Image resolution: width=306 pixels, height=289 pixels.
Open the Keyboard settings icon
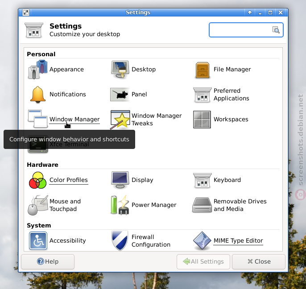pyautogui.click(x=203, y=181)
